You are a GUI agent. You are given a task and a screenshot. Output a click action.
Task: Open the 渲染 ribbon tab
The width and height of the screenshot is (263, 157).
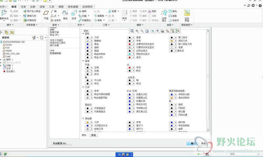click(x=42, y=7)
